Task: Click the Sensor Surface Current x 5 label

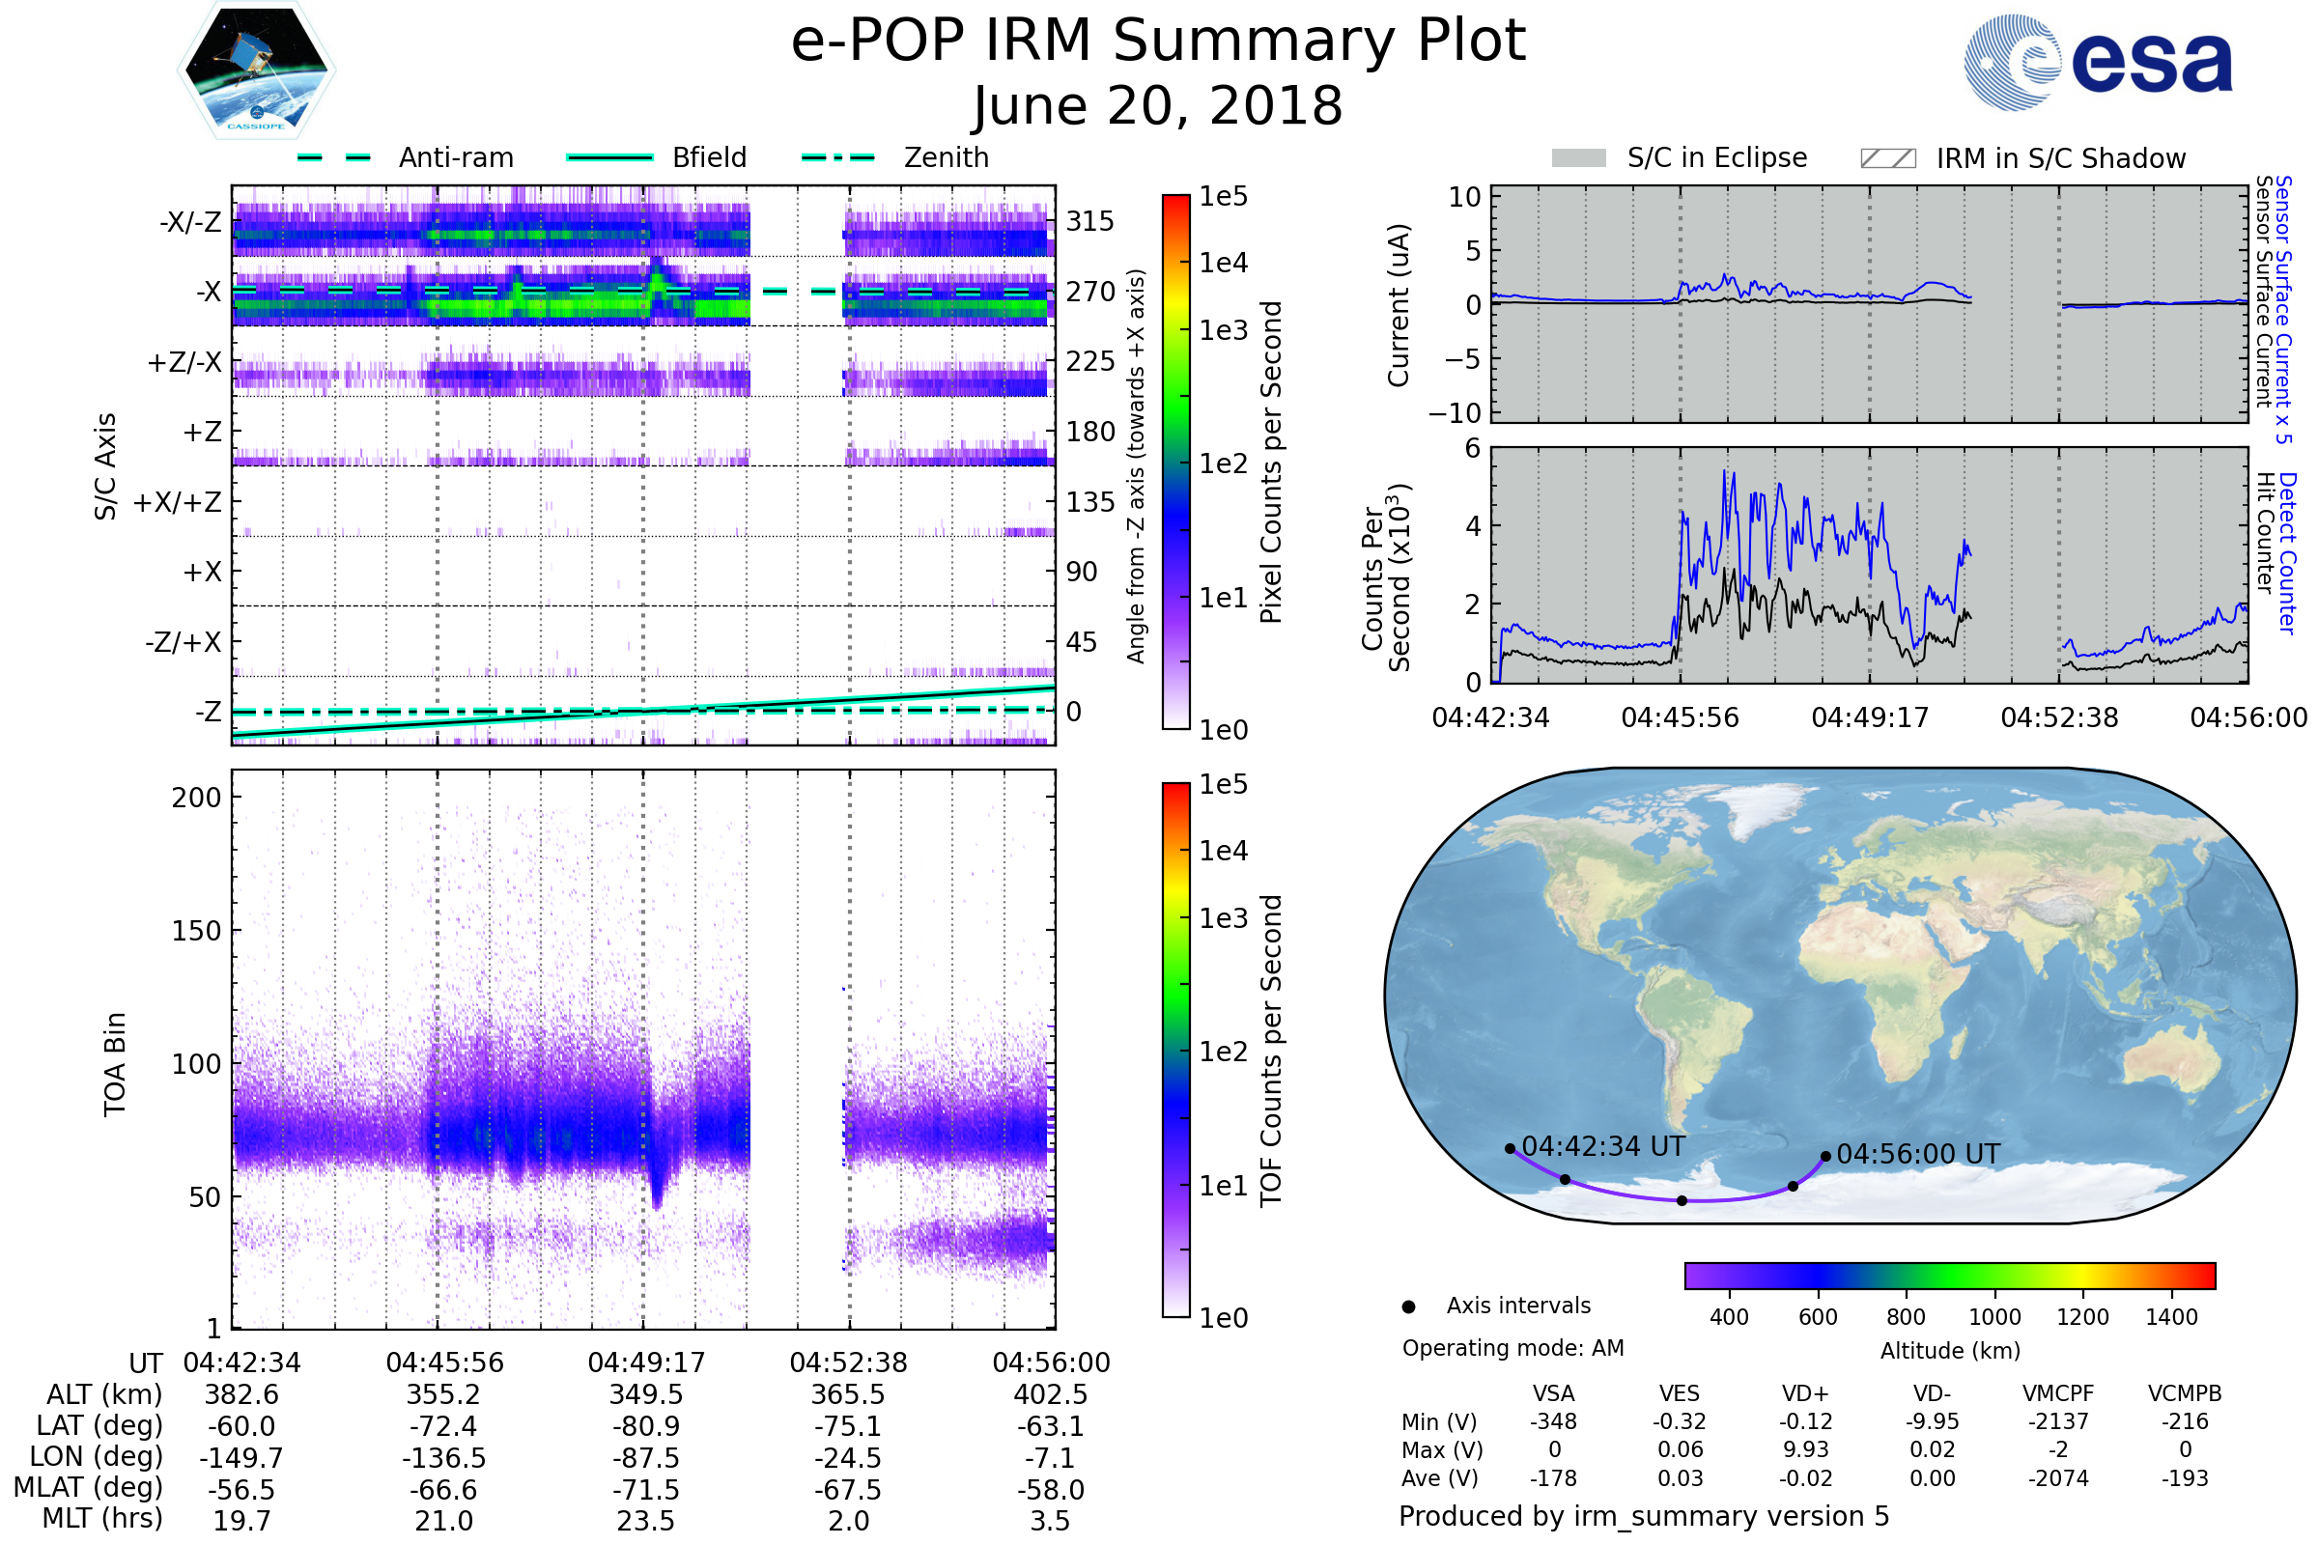Action: 2282,310
